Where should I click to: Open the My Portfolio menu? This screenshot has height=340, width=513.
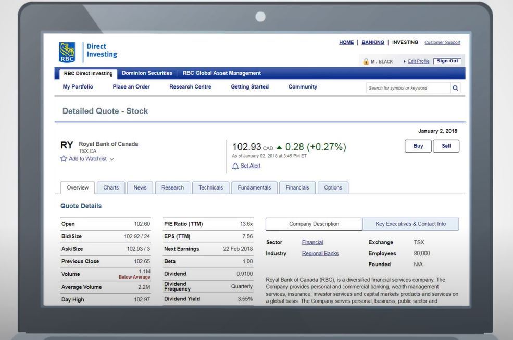tap(78, 87)
